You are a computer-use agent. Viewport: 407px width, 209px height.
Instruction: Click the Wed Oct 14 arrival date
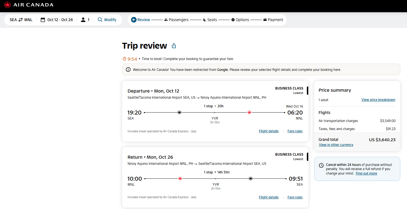coord(294,106)
